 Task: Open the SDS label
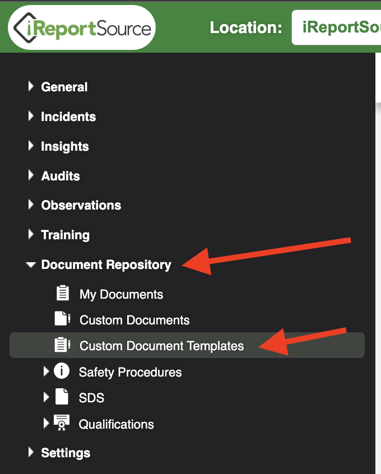tap(91, 398)
